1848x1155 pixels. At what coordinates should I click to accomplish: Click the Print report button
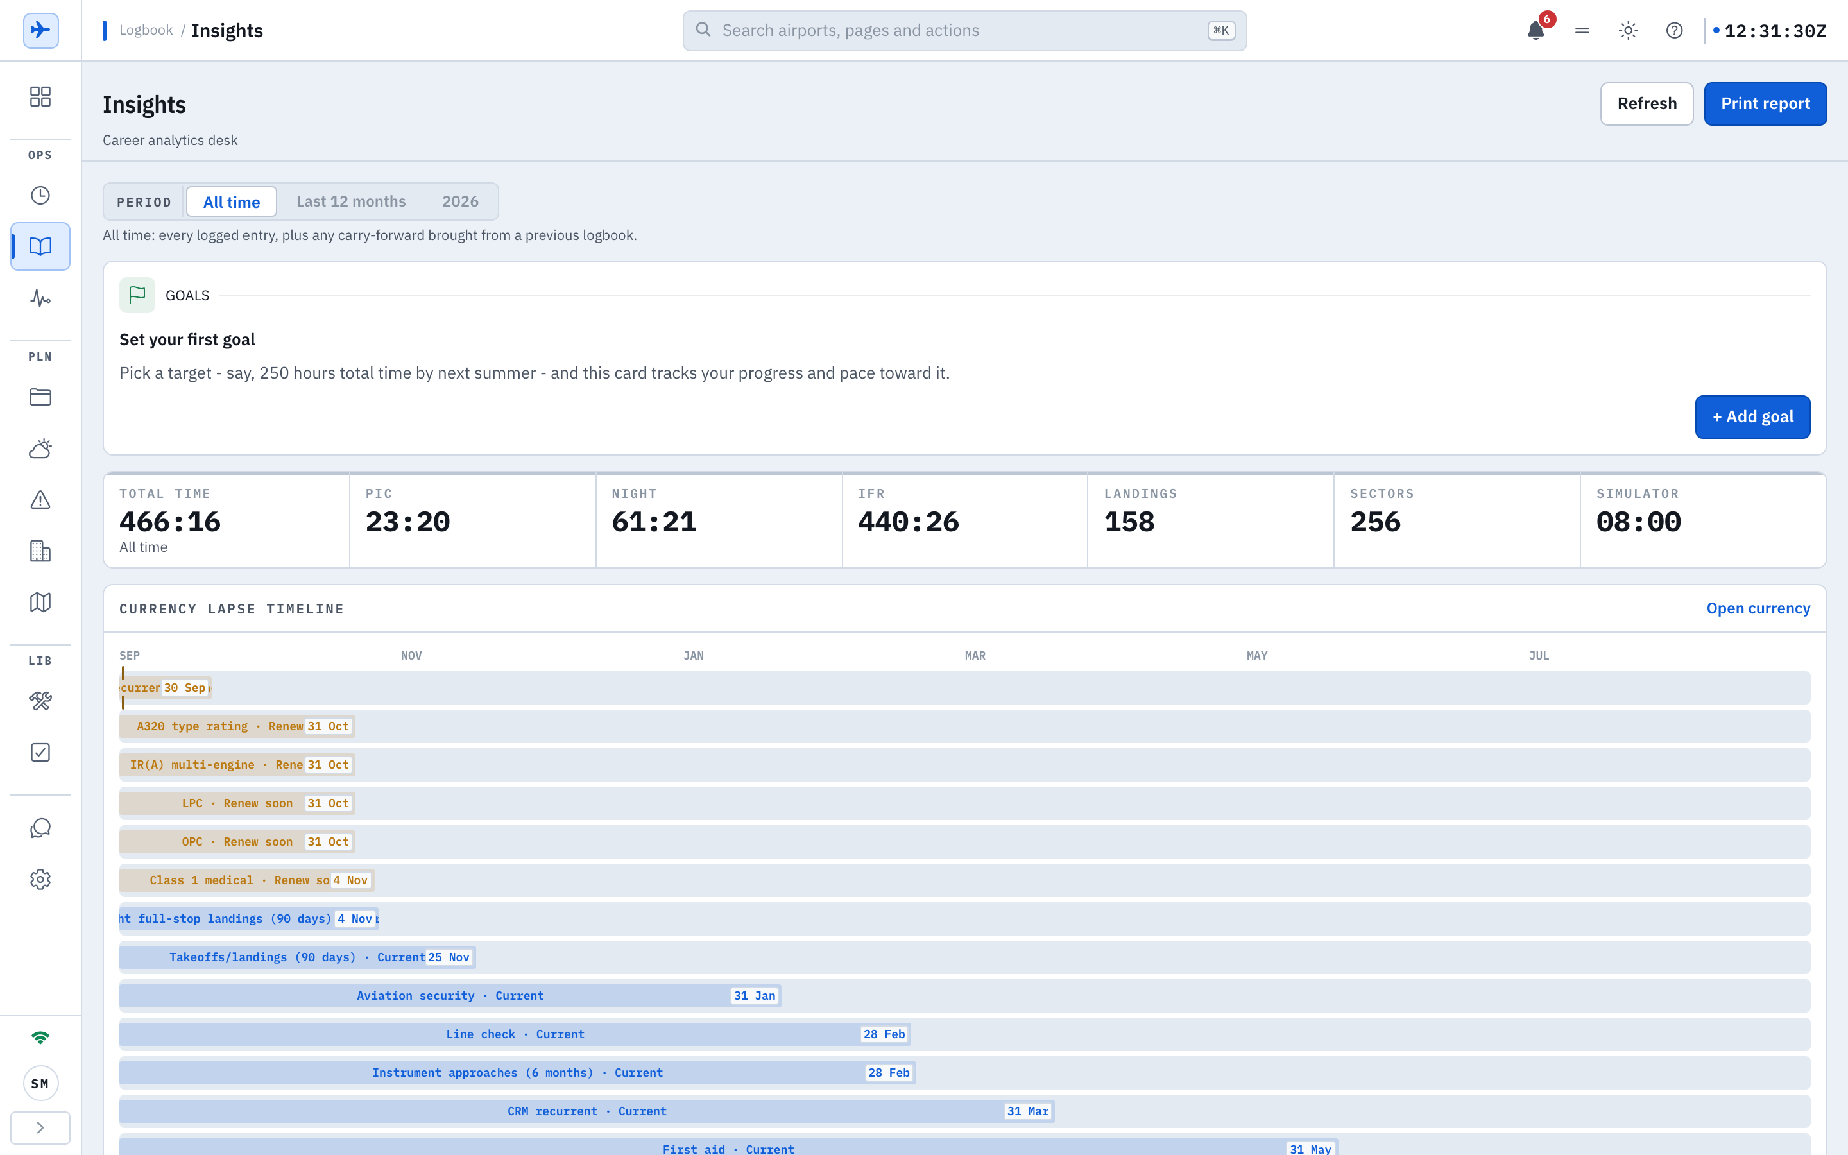pos(1765,104)
